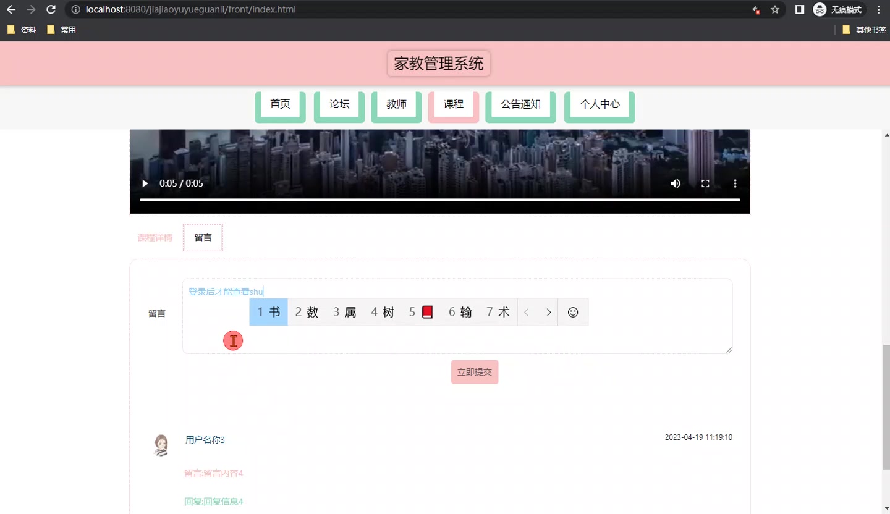The image size is (890, 514).
Task: Reload the page with refresh icon
Action: pos(51,10)
